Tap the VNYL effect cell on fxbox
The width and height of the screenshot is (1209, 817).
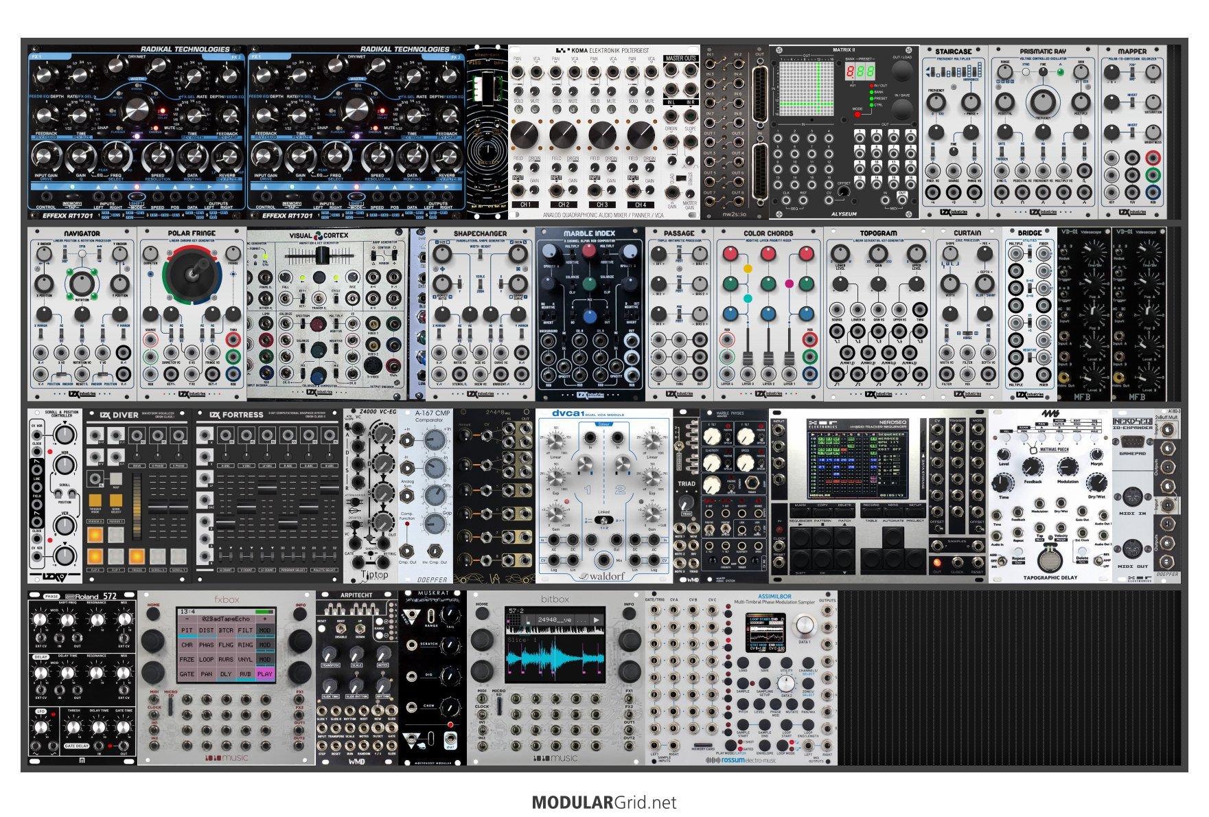coord(245,659)
